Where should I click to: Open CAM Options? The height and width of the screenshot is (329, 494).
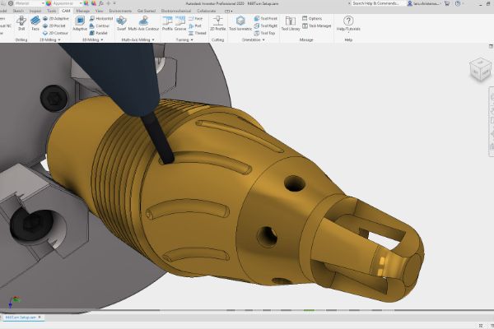[x=312, y=19]
